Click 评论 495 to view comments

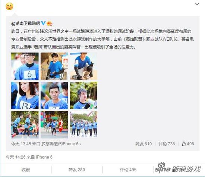(x=128, y=170)
